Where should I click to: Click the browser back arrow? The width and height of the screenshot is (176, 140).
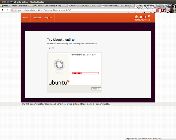tap(2, 10)
